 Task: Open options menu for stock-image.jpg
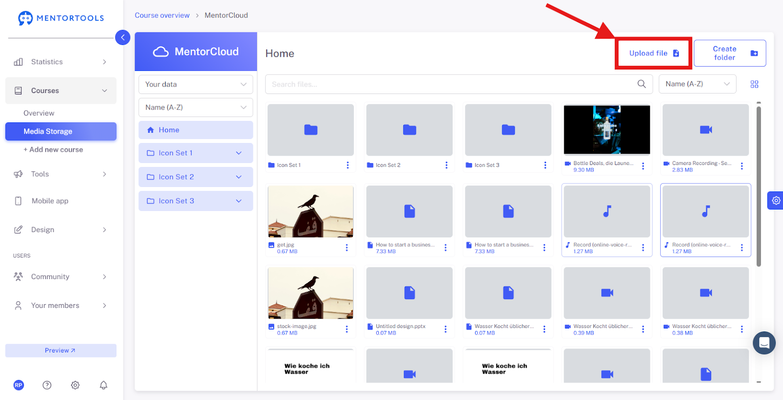pos(347,329)
